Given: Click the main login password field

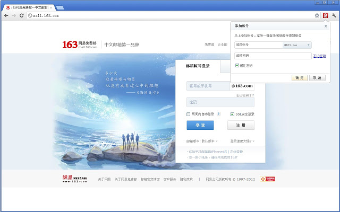Looking at the screenshot, I should 220,102.
